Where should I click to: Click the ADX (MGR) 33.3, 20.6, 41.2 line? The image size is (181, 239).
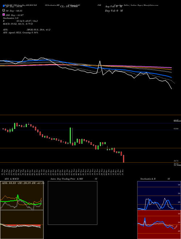26,30
